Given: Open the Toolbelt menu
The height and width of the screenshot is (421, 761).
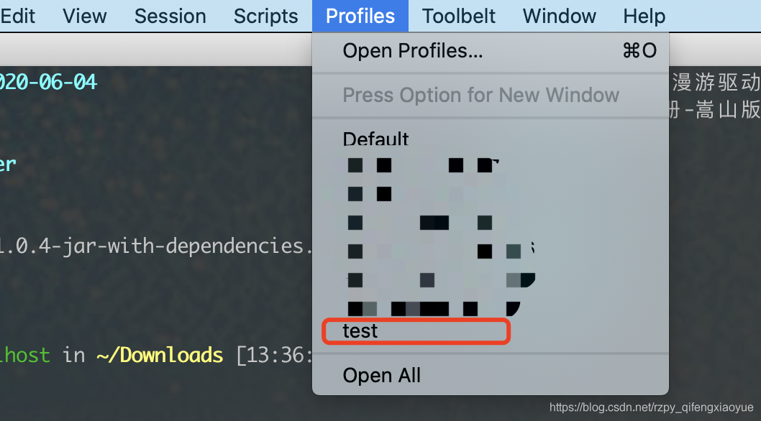Looking at the screenshot, I should (458, 16).
